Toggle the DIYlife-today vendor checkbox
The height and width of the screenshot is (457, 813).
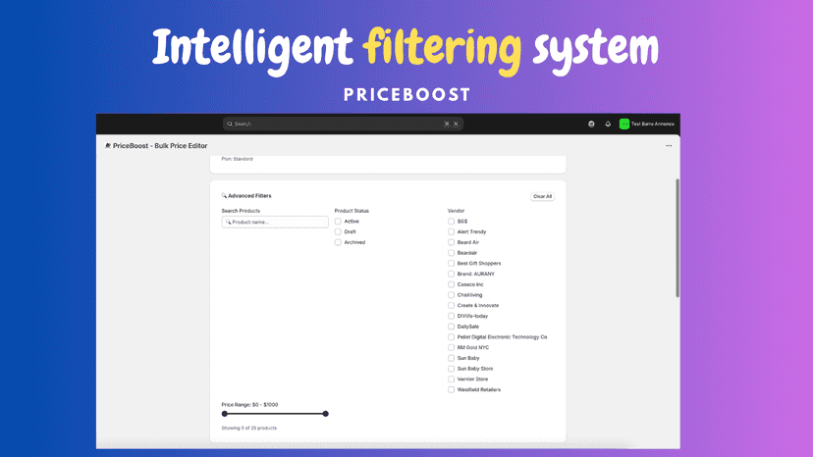coord(451,316)
